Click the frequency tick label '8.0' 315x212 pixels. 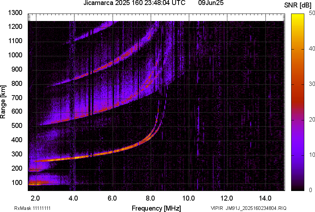(150, 198)
